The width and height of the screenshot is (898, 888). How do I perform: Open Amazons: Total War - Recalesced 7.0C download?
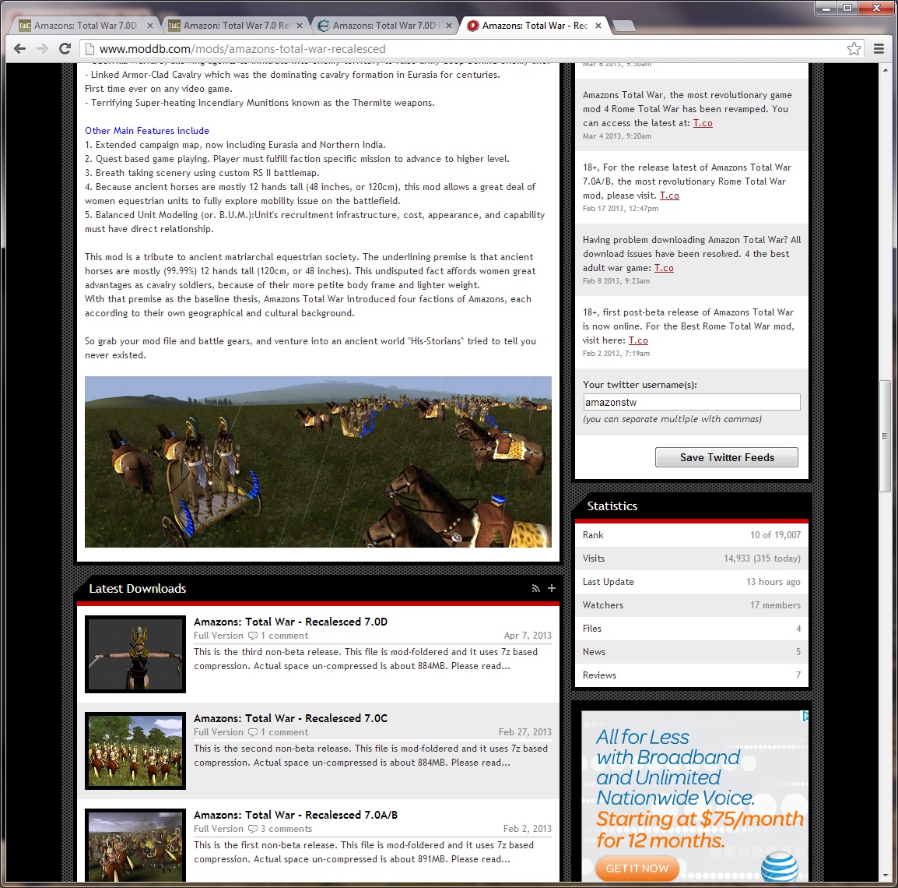point(290,717)
